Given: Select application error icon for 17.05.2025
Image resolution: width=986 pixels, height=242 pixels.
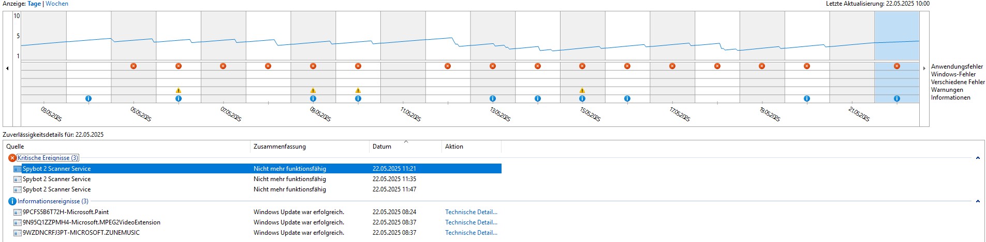Looking at the screenshot, I should (x=672, y=66).
